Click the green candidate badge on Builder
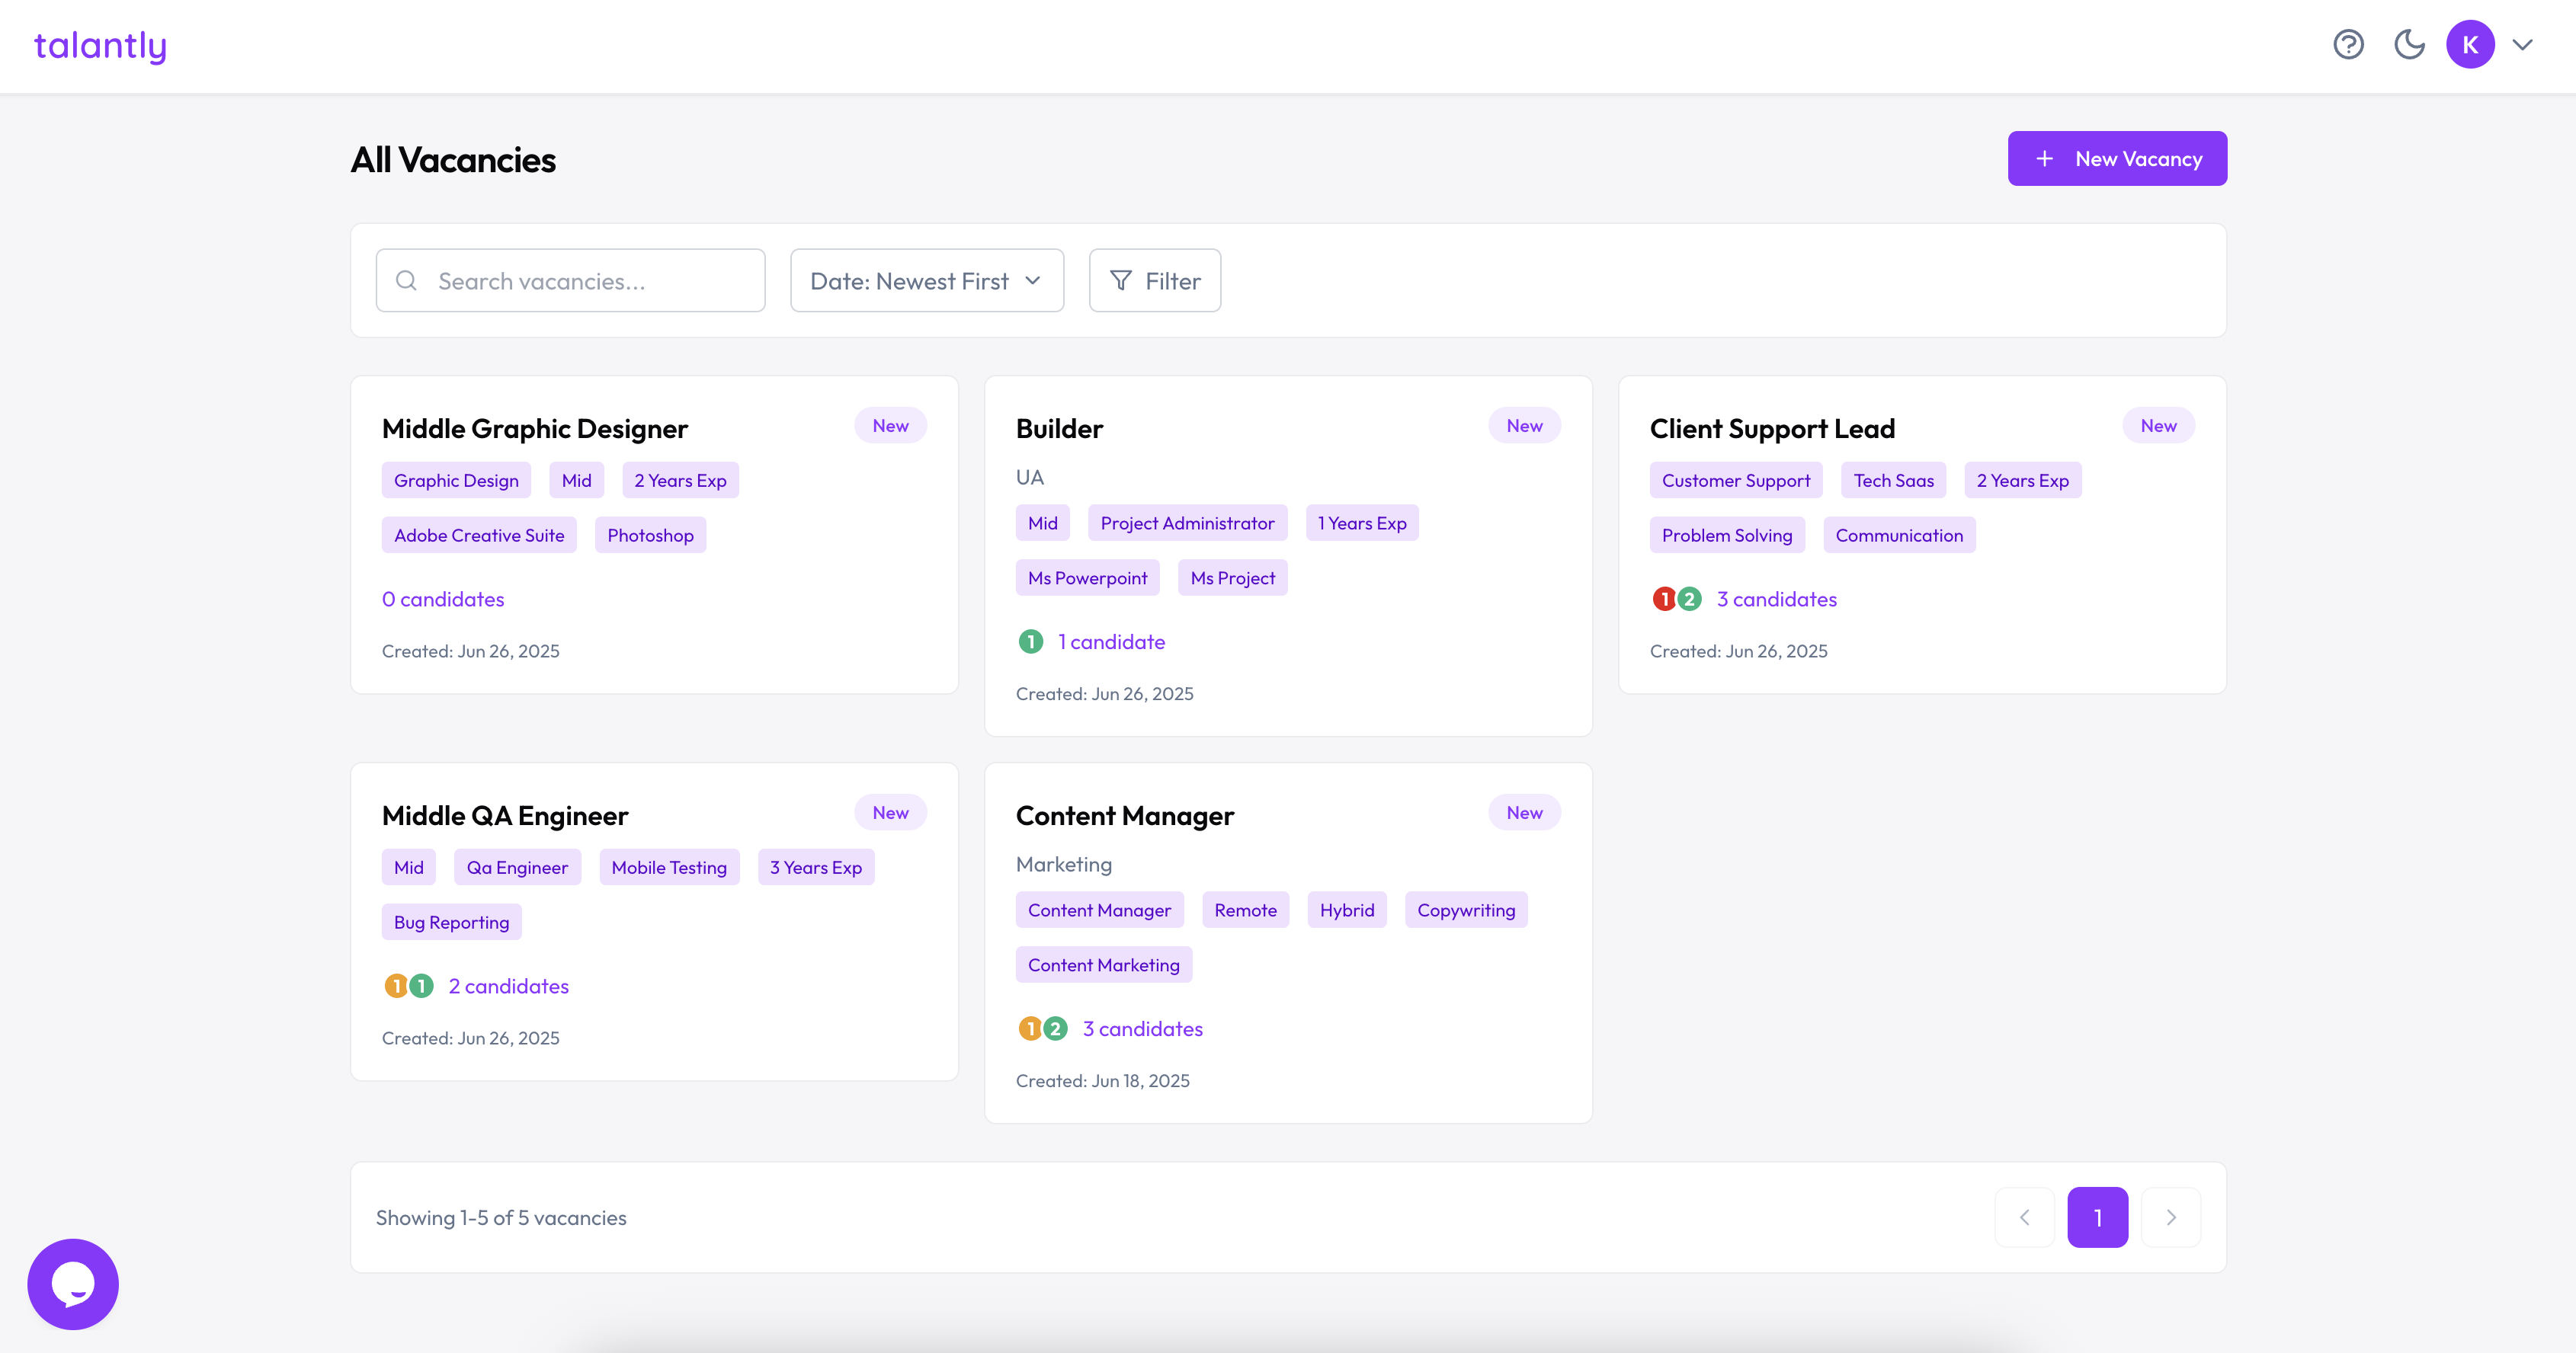 click(x=1030, y=642)
